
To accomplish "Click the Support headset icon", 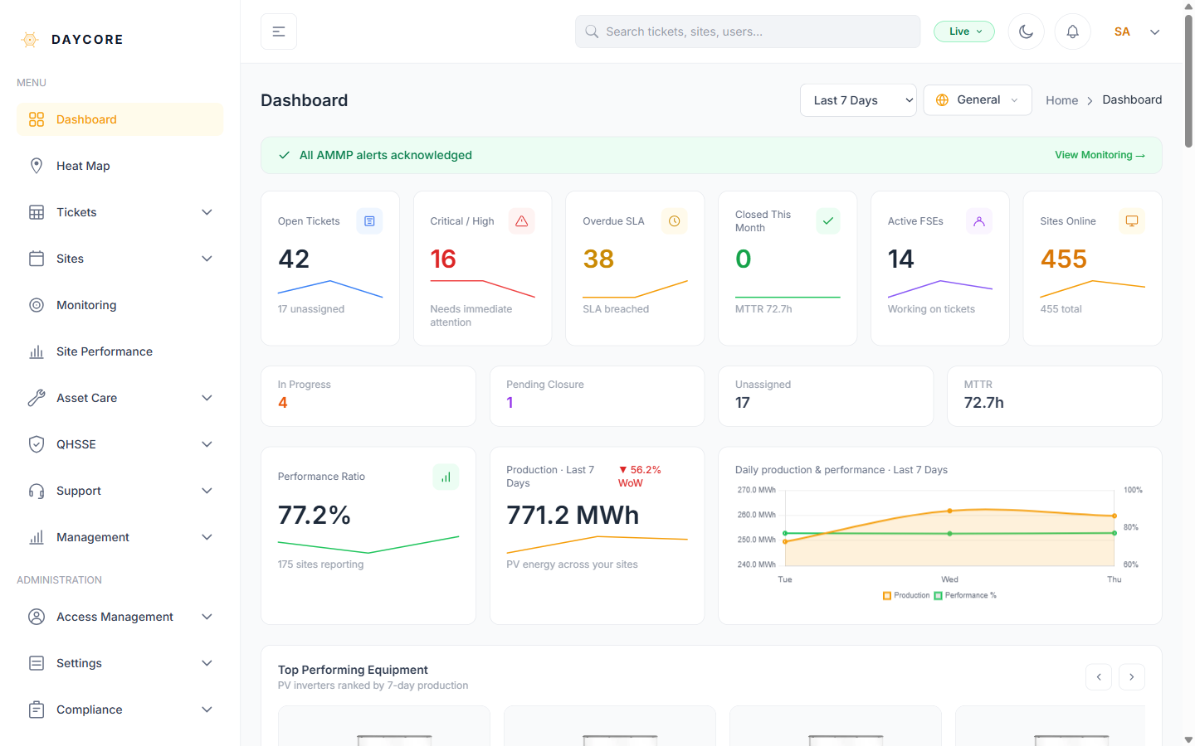I will [37, 491].
